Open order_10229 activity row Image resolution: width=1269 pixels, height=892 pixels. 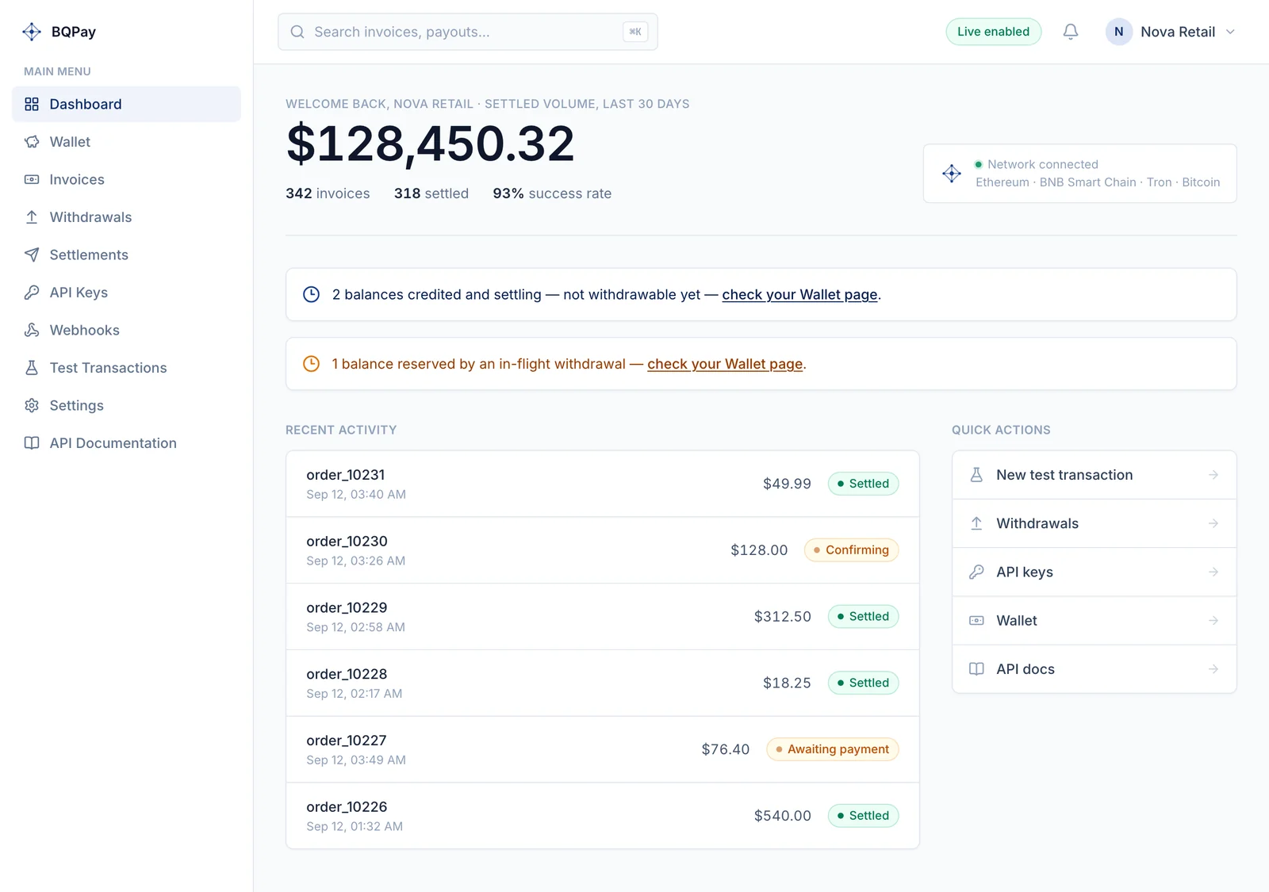pos(603,617)
